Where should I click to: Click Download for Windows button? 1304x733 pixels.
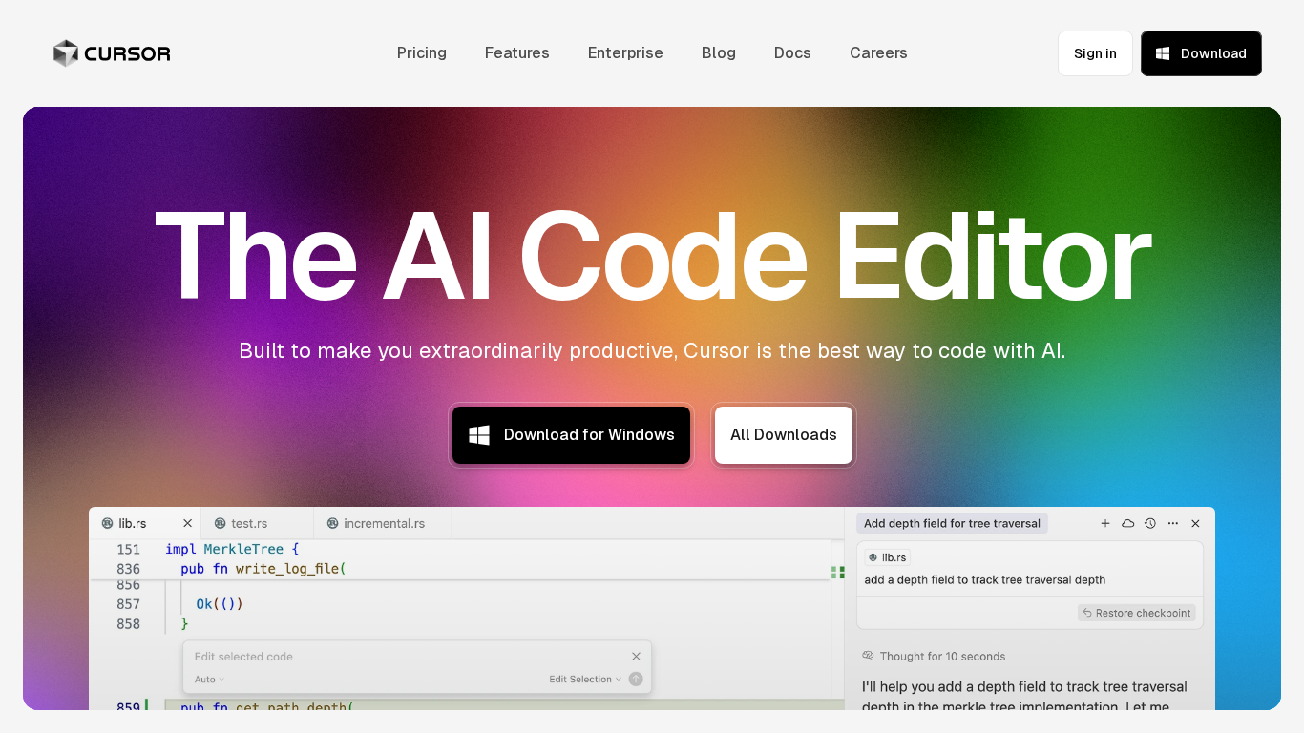coord(571,435)
